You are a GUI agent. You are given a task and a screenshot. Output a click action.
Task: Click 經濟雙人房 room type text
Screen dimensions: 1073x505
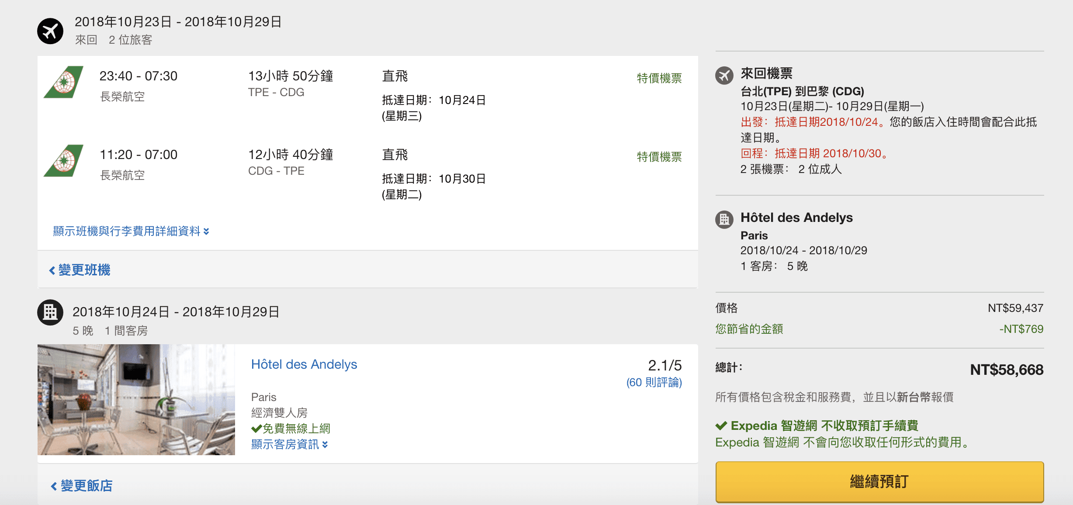[279, 413]
